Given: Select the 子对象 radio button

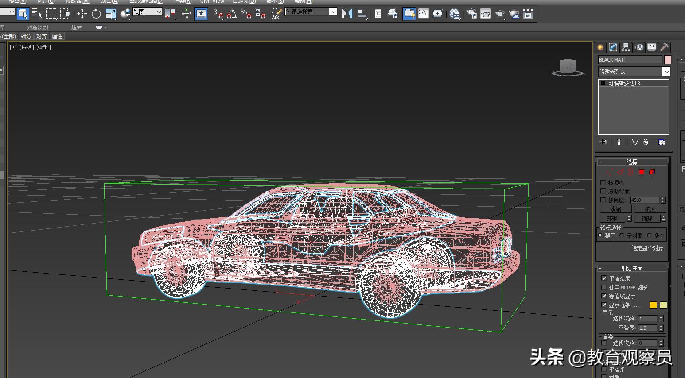Looking at the screenshot, I should [622, 235].
